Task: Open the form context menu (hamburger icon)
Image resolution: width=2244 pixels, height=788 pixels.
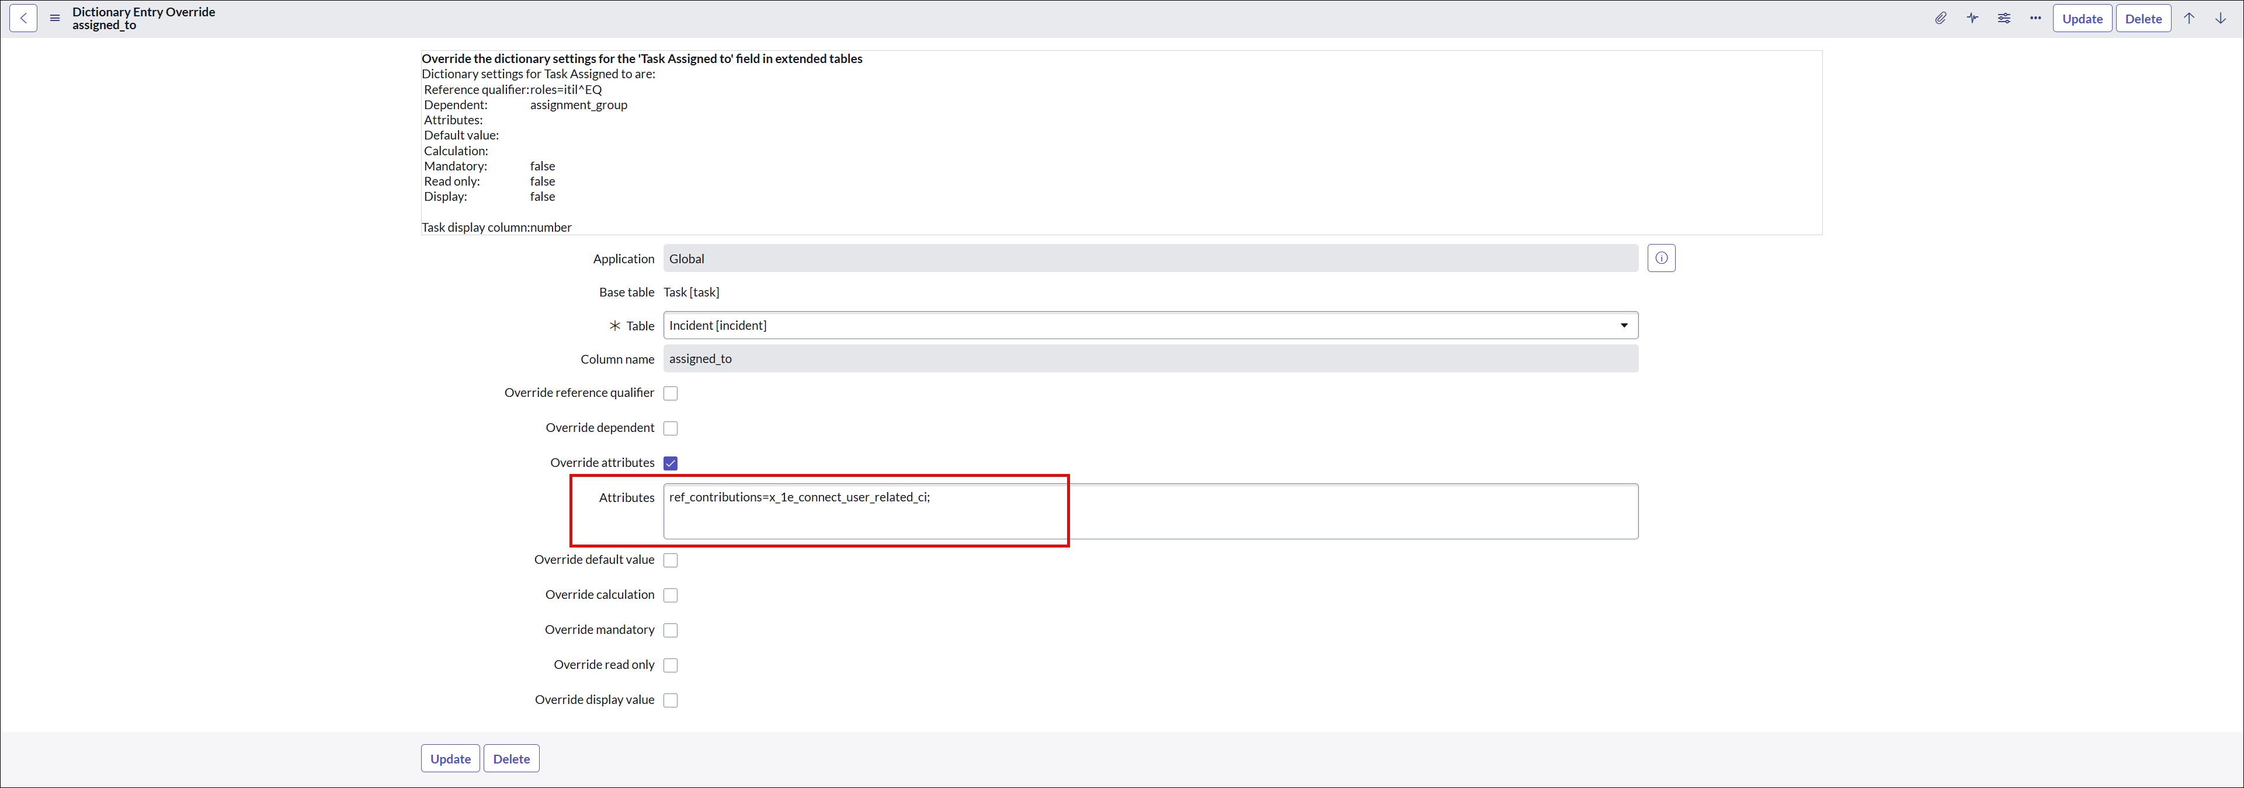Action: coord(55,18)
